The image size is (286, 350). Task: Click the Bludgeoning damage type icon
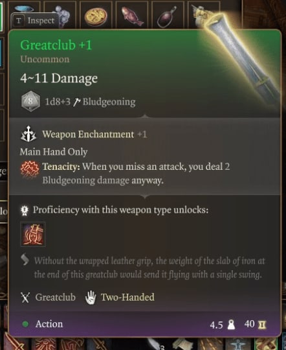(77, 102)
